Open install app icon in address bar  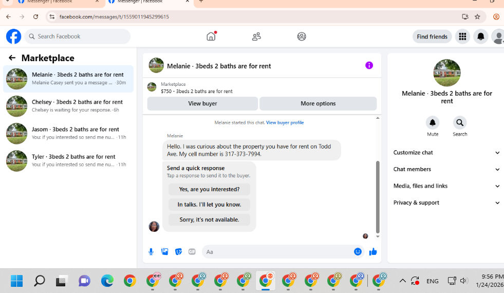[465, 17]
